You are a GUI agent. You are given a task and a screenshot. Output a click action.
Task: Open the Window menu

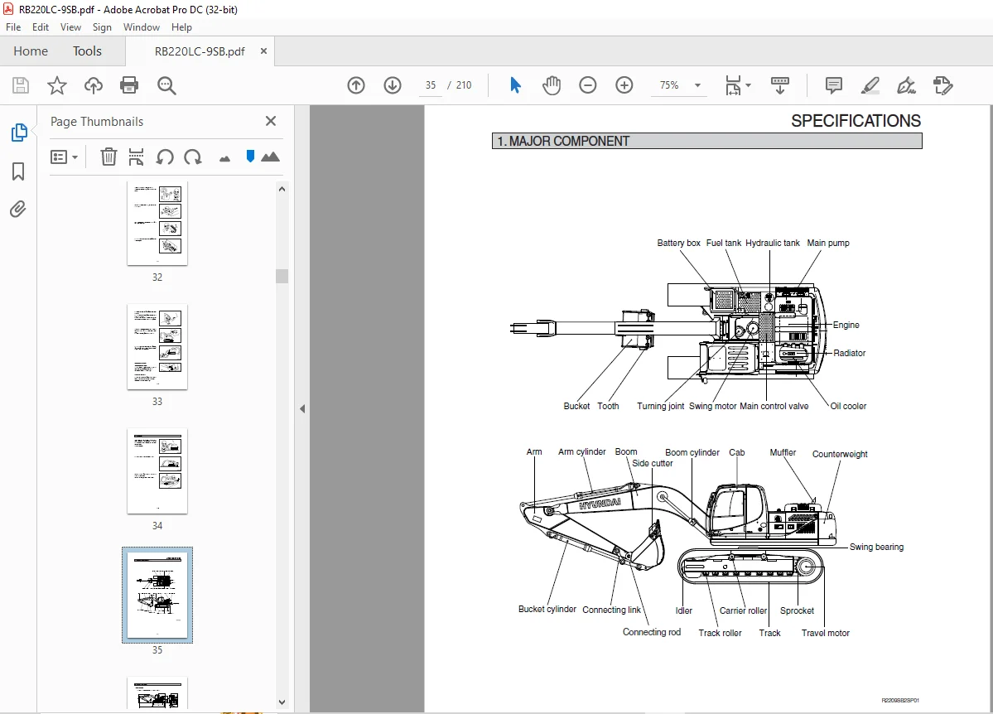pyautogui.click(x=142, y=27)
